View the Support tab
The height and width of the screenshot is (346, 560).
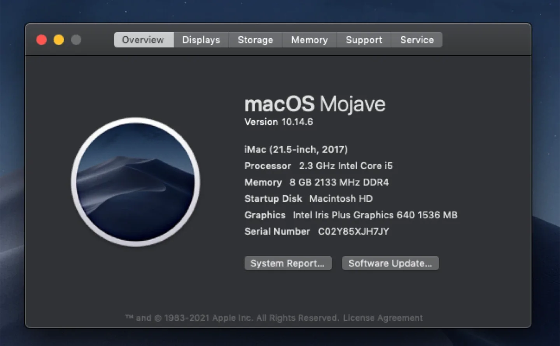(x=364, y=40)
